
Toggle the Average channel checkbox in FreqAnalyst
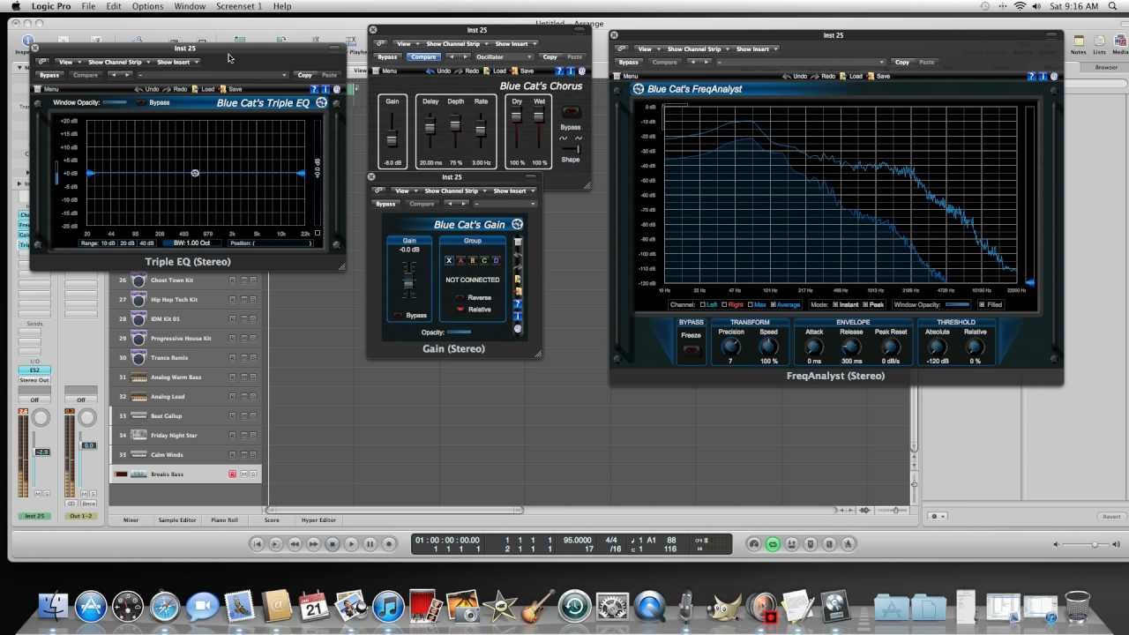tap(772, 304)
